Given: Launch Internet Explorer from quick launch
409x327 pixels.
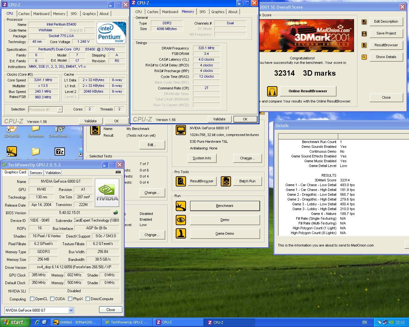Looking at the screenshot, I should tap(37, 322).
